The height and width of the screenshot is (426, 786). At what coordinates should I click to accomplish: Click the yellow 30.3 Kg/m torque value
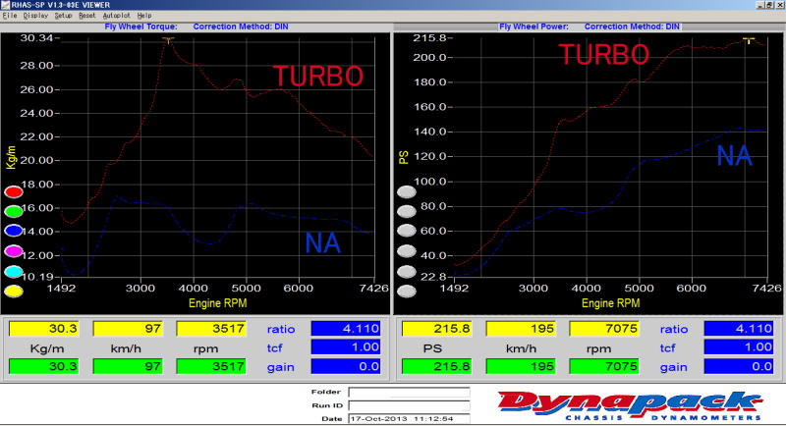pos(44,329)
